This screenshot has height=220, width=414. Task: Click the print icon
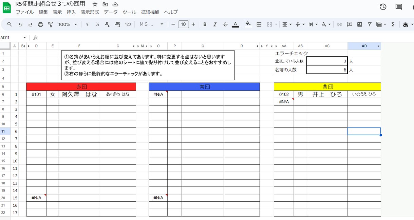click(x=41, y=24)
